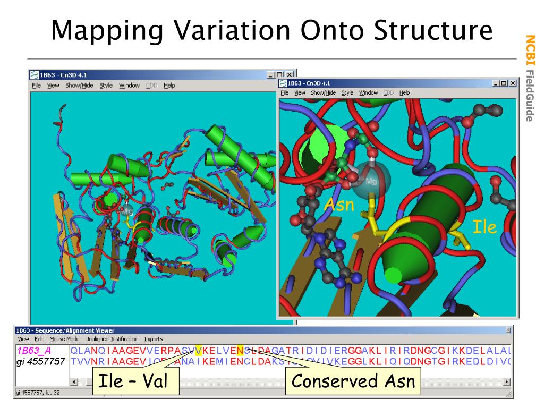Viewport: 544px width, 408px height.
Task: Click the Cn3D app icon in left window title
Action: point(35,74)
